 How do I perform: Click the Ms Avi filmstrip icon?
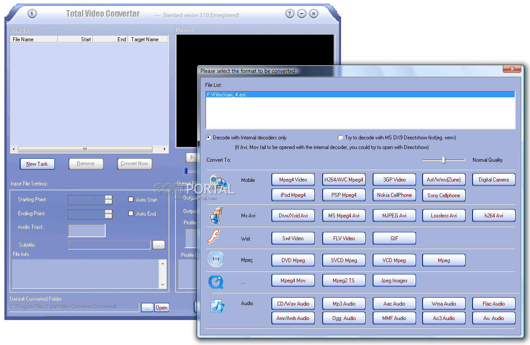coord(216,215)
